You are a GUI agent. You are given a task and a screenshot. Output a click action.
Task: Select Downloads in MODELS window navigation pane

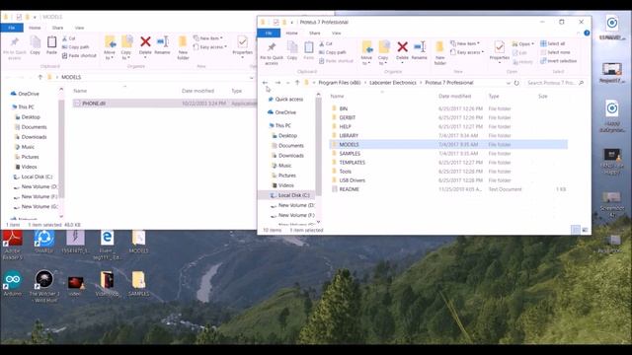click(x=34, y=137)
